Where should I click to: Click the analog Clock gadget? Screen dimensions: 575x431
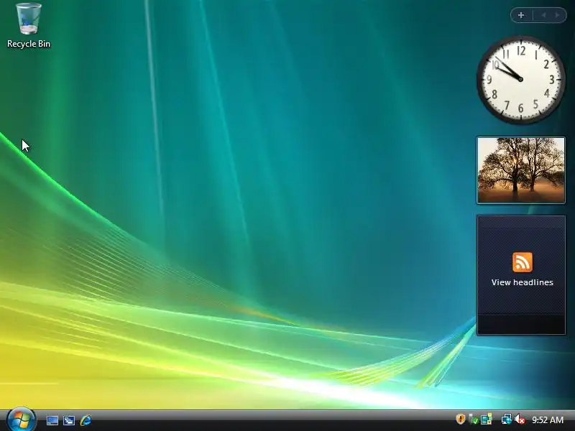click(520, 80)
